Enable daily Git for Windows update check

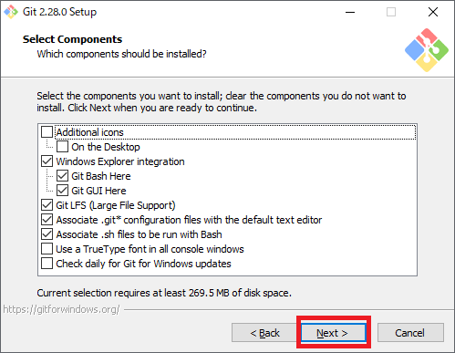(47, 264)
